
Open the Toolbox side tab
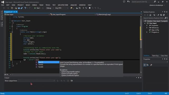[2, 24]
